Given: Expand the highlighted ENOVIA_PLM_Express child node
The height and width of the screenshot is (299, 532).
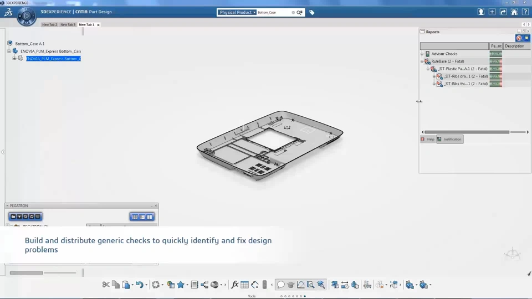Looking at the screenshot, I should coord(14,59).
